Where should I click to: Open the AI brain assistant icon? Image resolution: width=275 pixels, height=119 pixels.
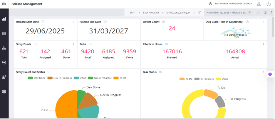[x=270, y=74]
